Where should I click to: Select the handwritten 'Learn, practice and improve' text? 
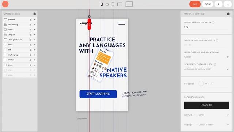(x=135, y=94)
